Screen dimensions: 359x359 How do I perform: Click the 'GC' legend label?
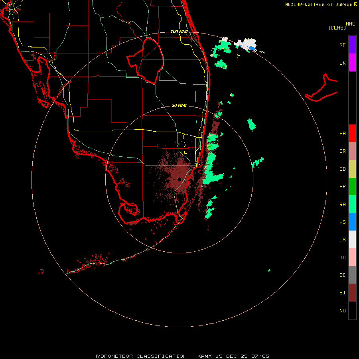(x=342, y=275)
